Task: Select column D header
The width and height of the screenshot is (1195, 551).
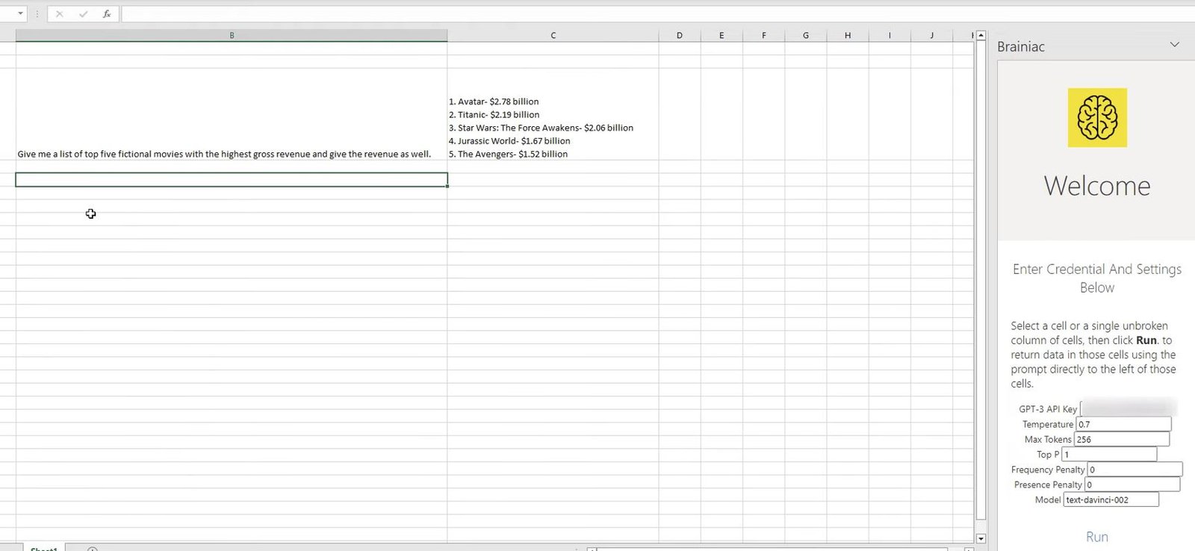Action: point(680,35)
